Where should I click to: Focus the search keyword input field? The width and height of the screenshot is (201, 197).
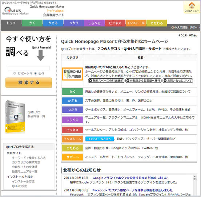(x=29, y=68)
